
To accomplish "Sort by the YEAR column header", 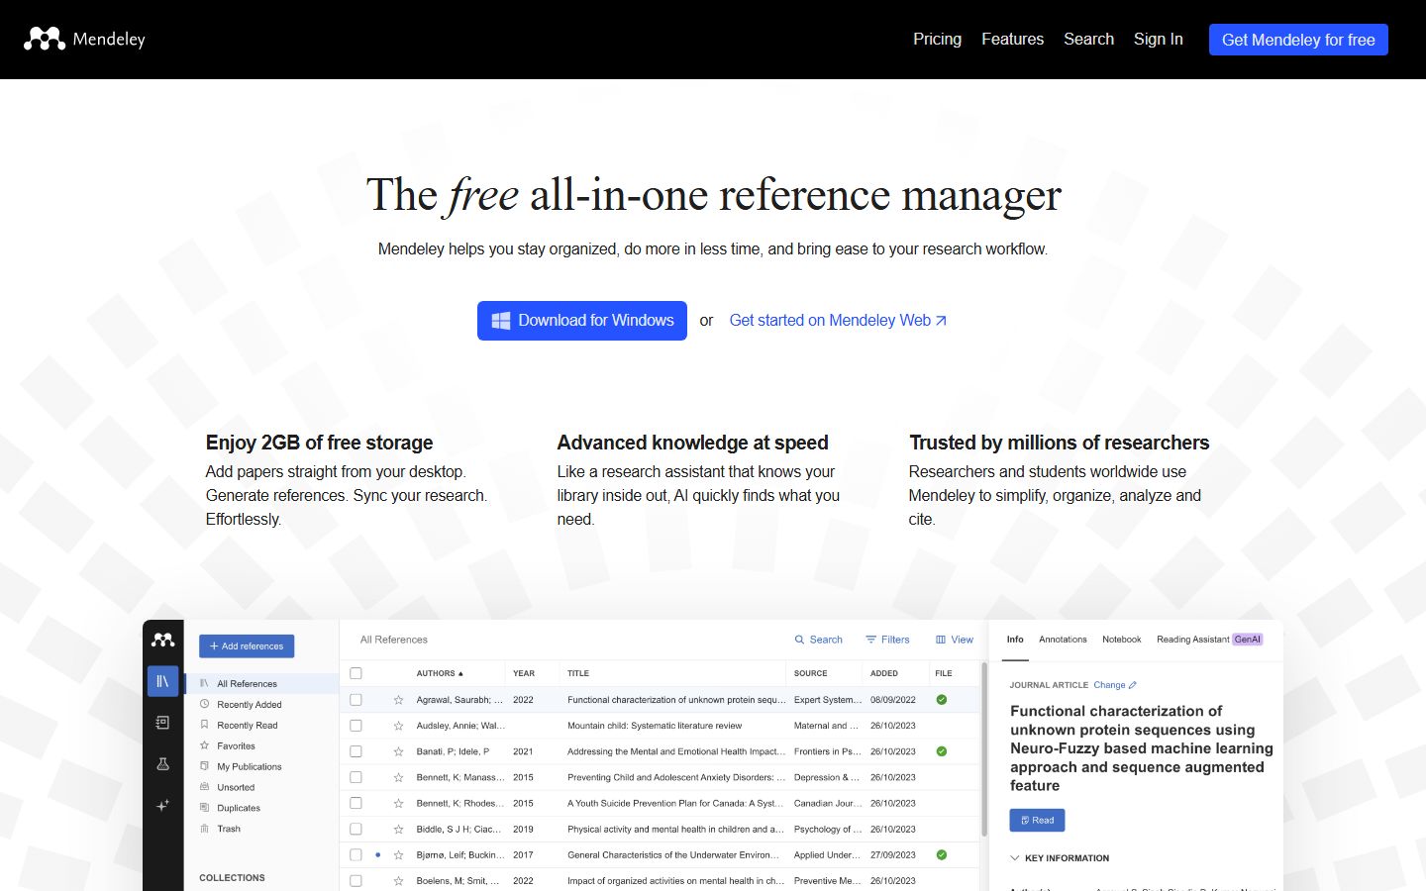I will (x=524, y=673).
